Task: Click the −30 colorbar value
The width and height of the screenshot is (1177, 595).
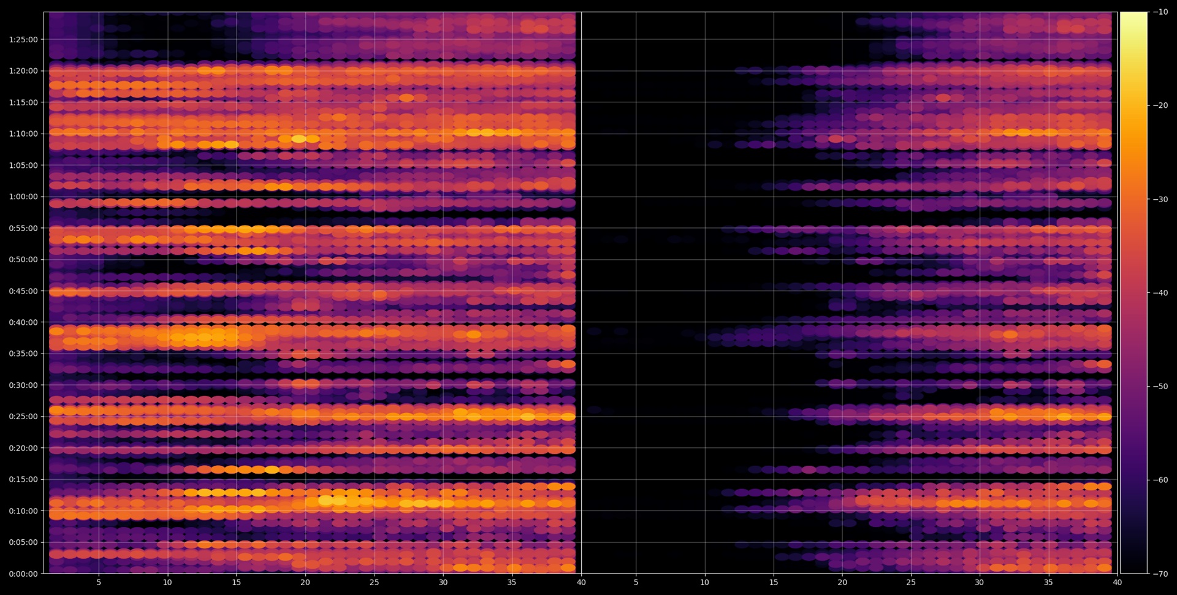Action: tap(1160, 199)
